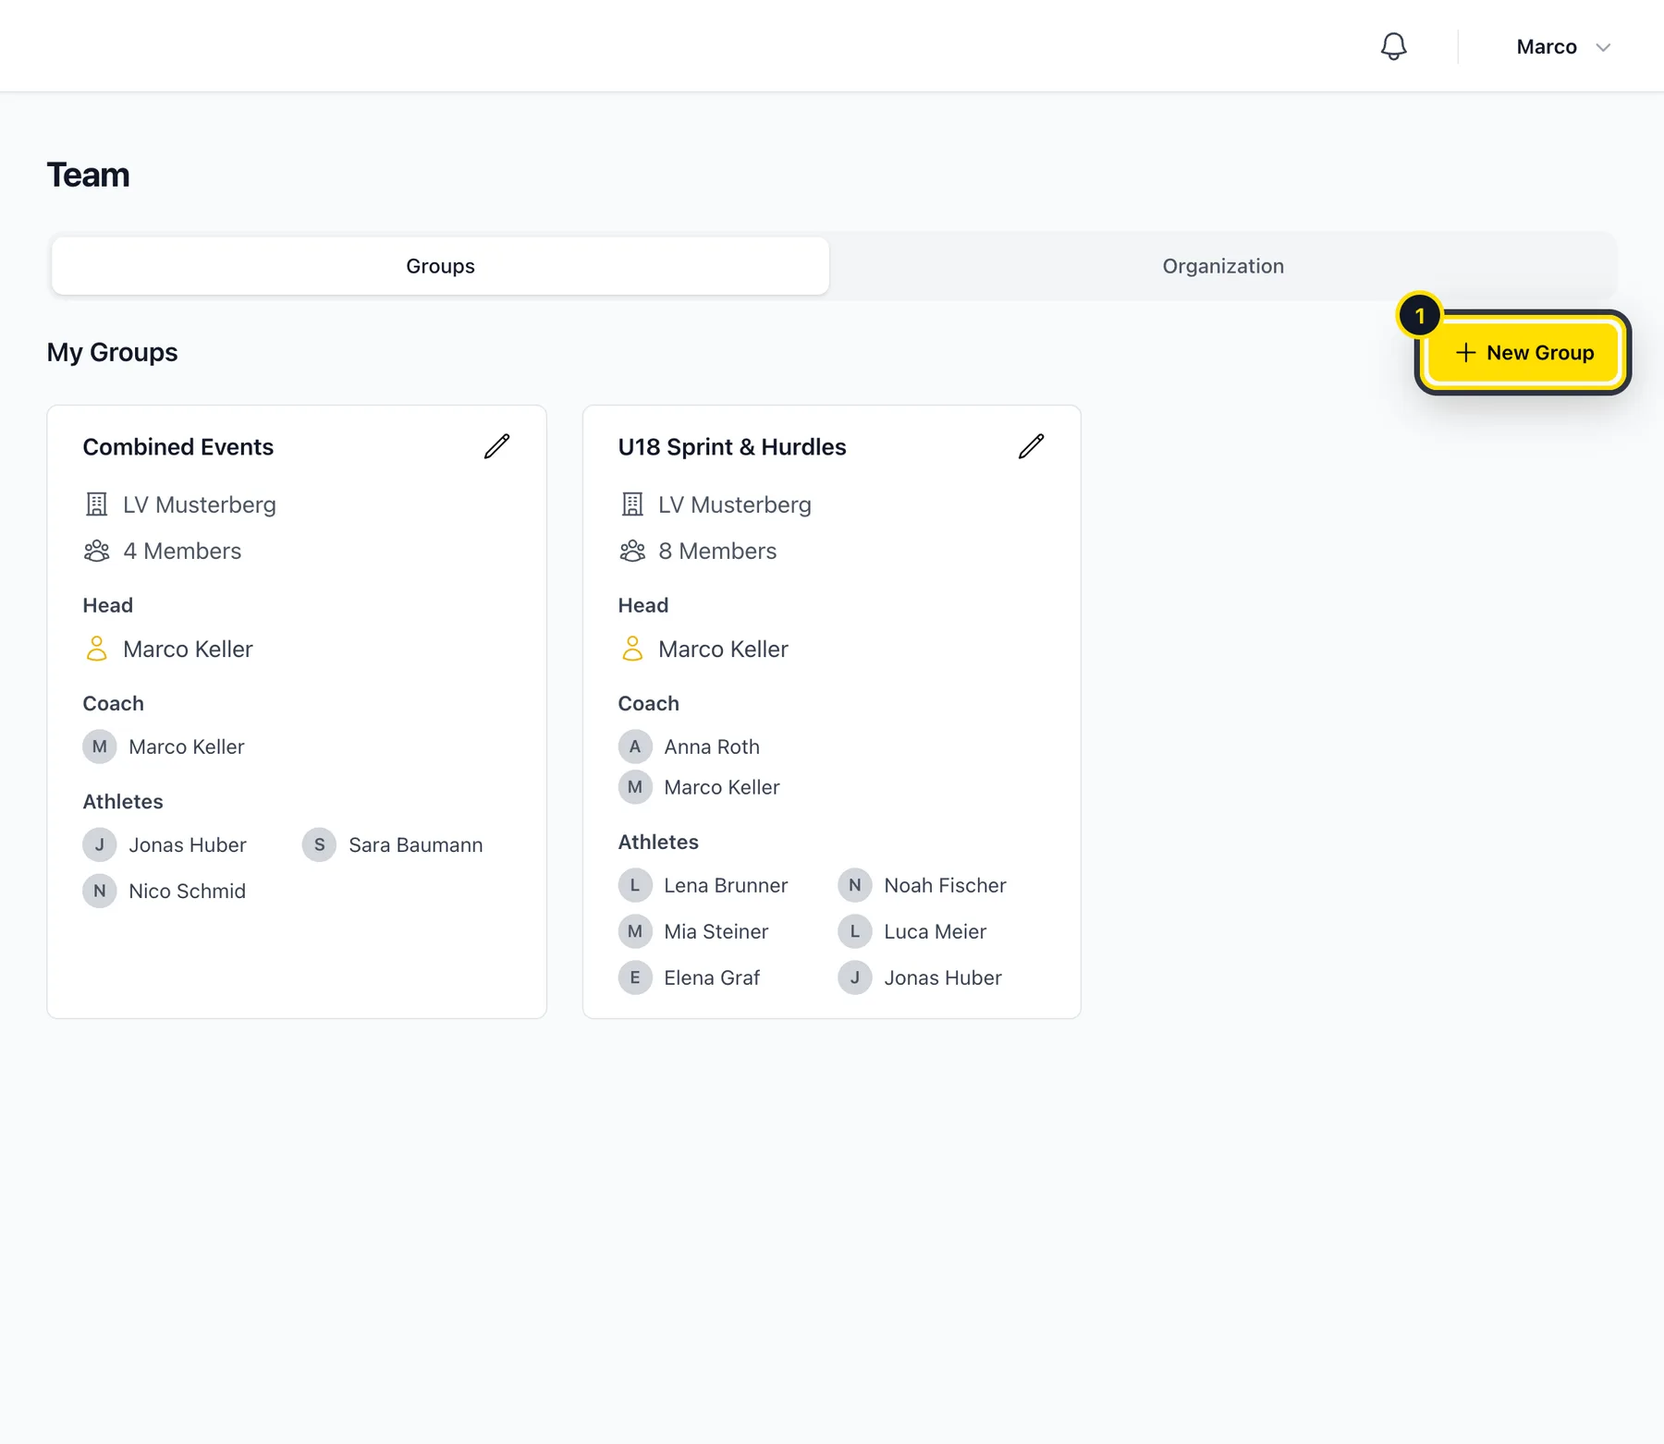Click Jonas Huber in Combined Events athletes
This screenshot has width=1664, height=1444.
[x=187, y=844]
